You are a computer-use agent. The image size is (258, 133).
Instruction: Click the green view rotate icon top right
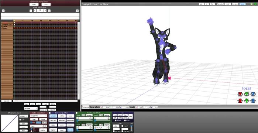point(252,4)
